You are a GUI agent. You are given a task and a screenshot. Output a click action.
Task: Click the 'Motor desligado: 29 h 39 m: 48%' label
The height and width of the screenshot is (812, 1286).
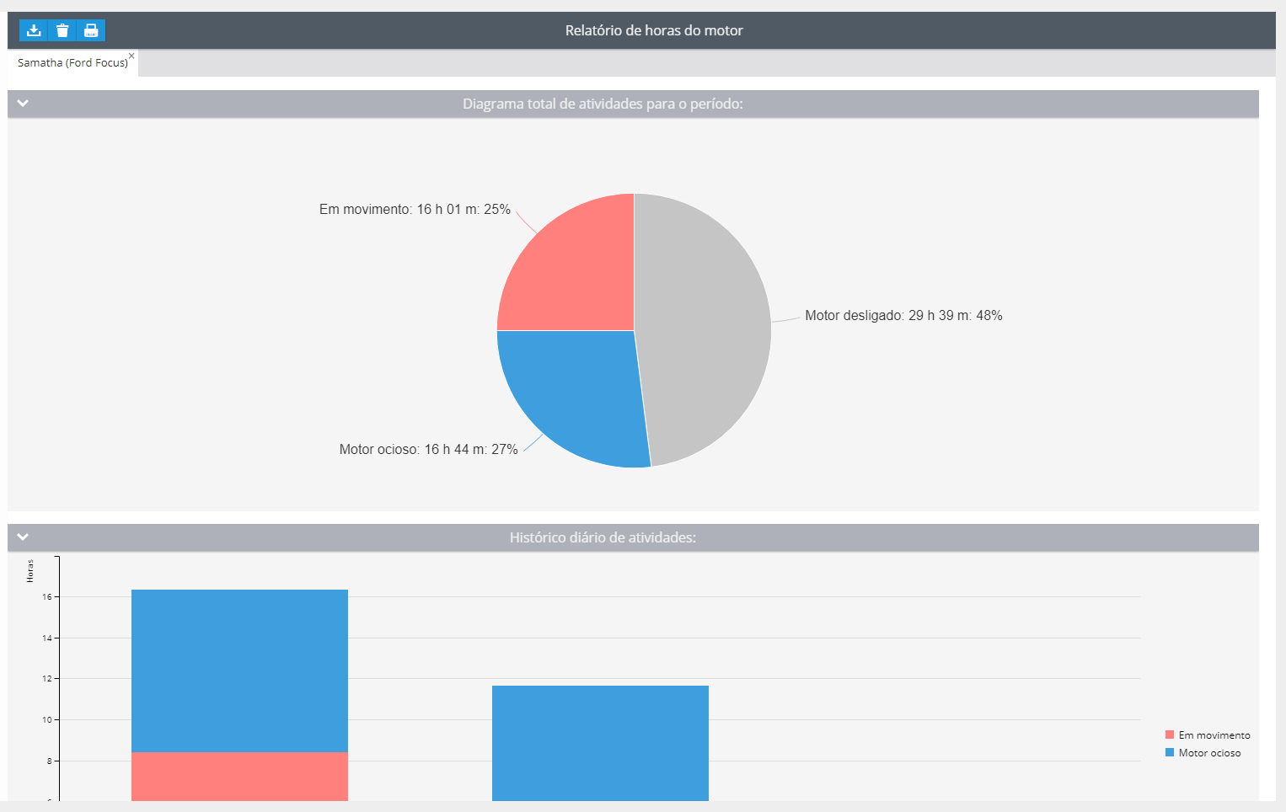(903, 316)
